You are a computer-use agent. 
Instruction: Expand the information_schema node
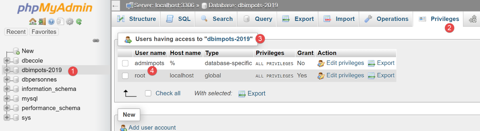[6, 89]
